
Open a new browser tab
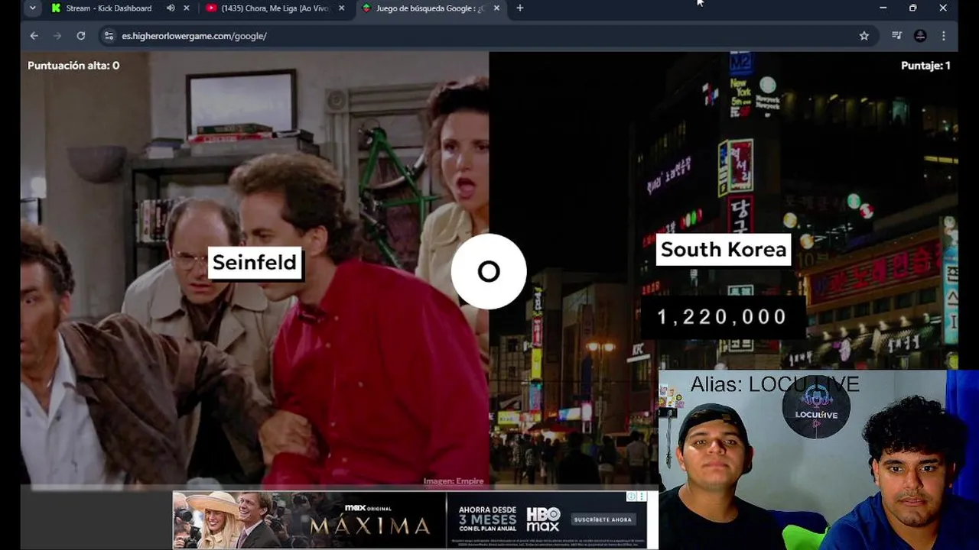520,8
